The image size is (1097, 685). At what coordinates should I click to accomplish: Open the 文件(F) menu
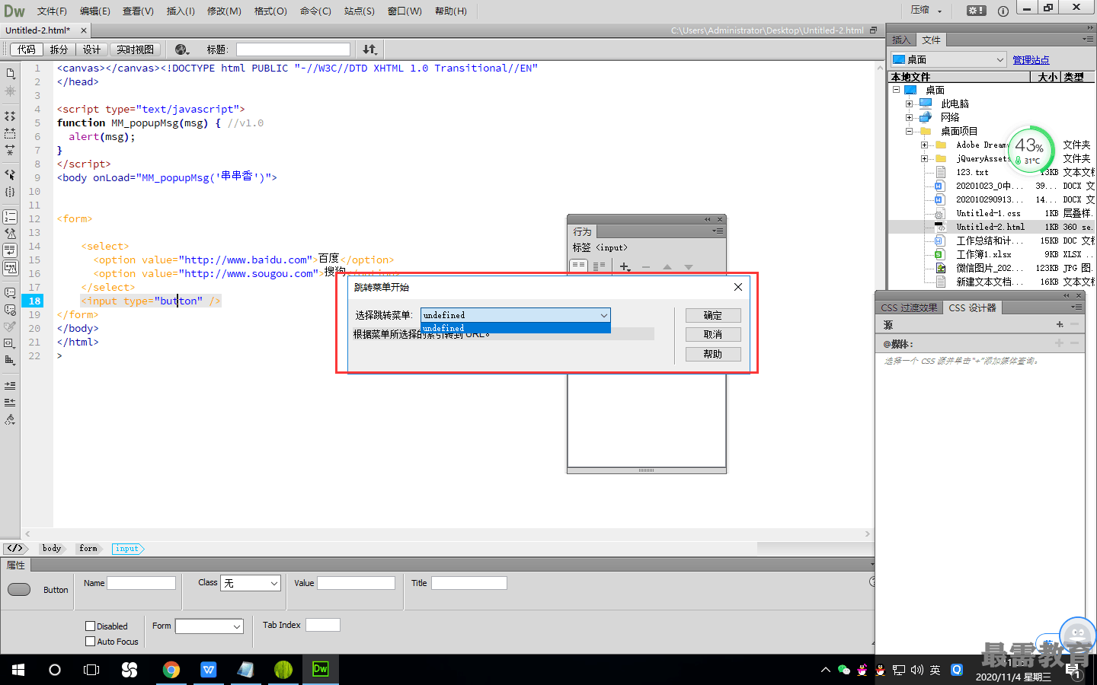(52, 11)
